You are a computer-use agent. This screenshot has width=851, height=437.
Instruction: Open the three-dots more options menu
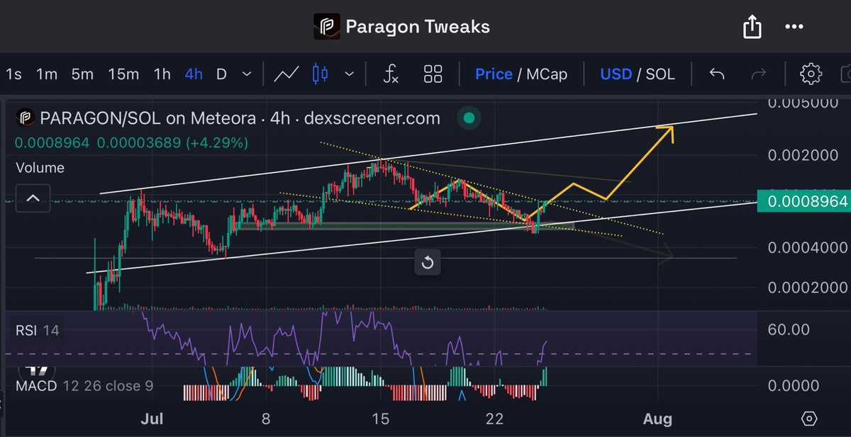pos(794,27)
